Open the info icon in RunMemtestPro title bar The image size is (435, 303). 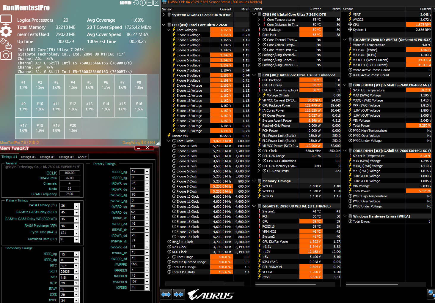[x=143, y=3]
